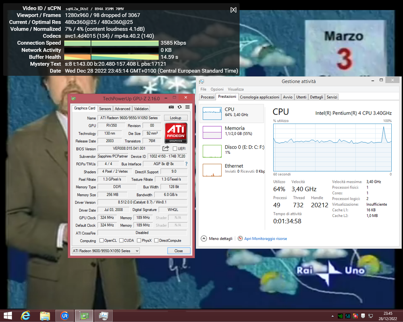Open File Explorer from the taskbar
Viewport: 403px width, 322px height.
[45, 316]
